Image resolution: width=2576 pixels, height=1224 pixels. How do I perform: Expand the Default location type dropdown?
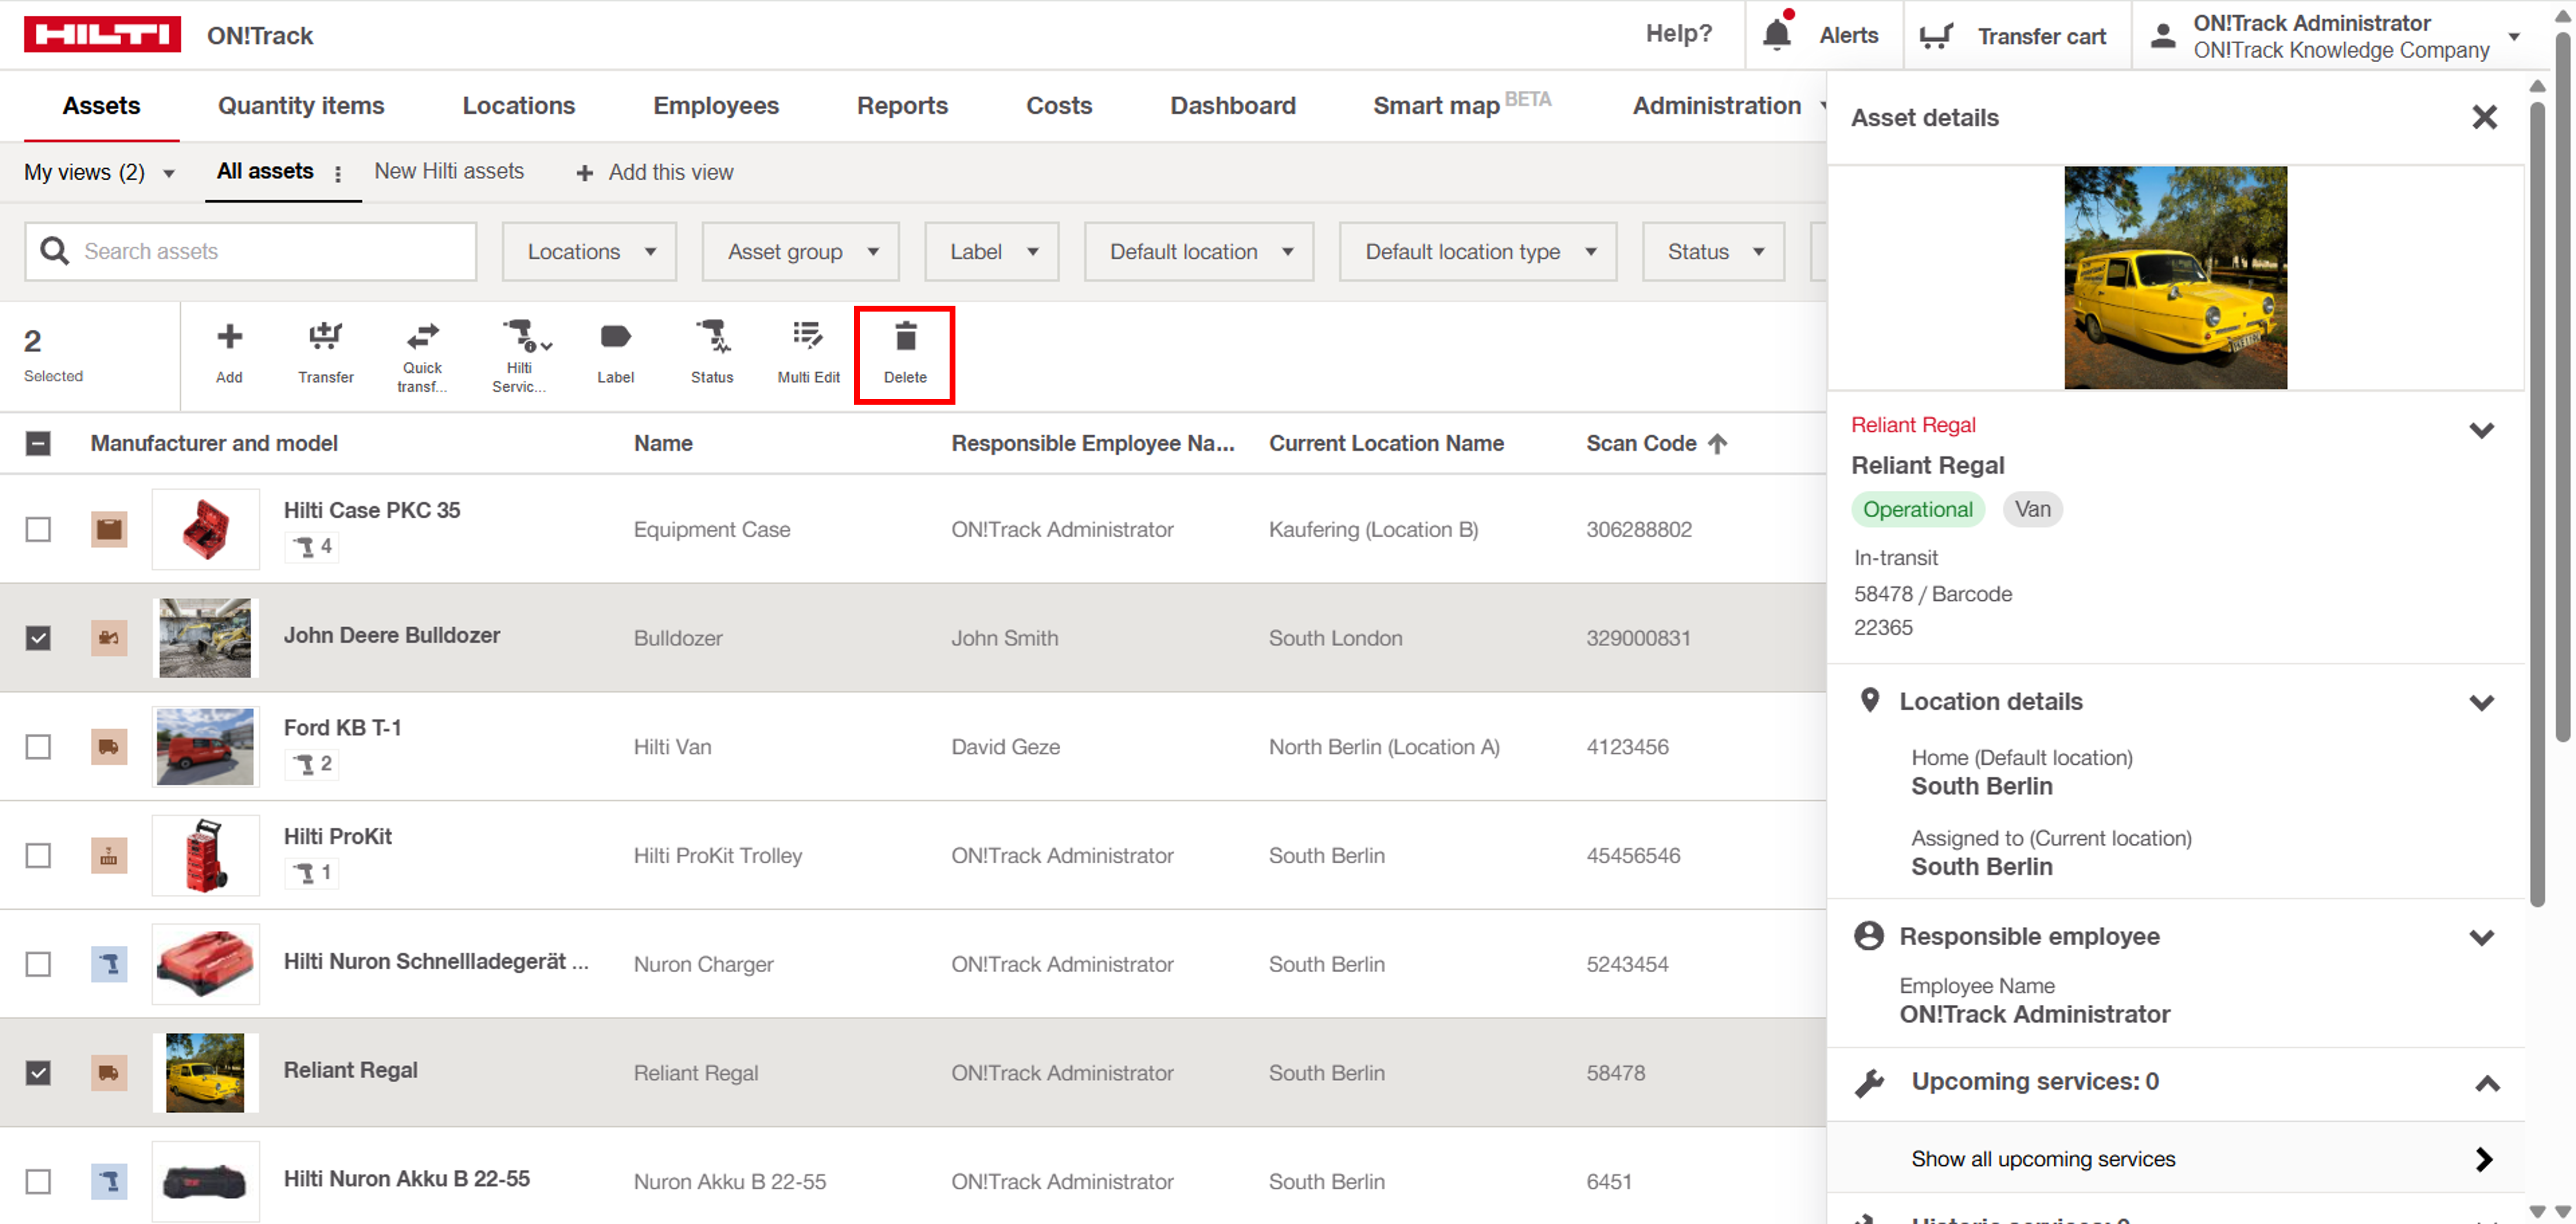(x=1478, y=251)
